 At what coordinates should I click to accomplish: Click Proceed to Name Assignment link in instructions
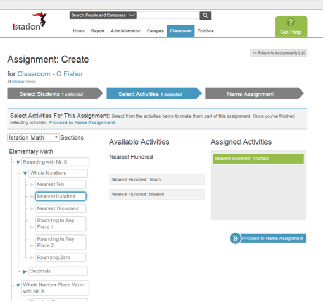pyautogui.click(x=82, y=123)
